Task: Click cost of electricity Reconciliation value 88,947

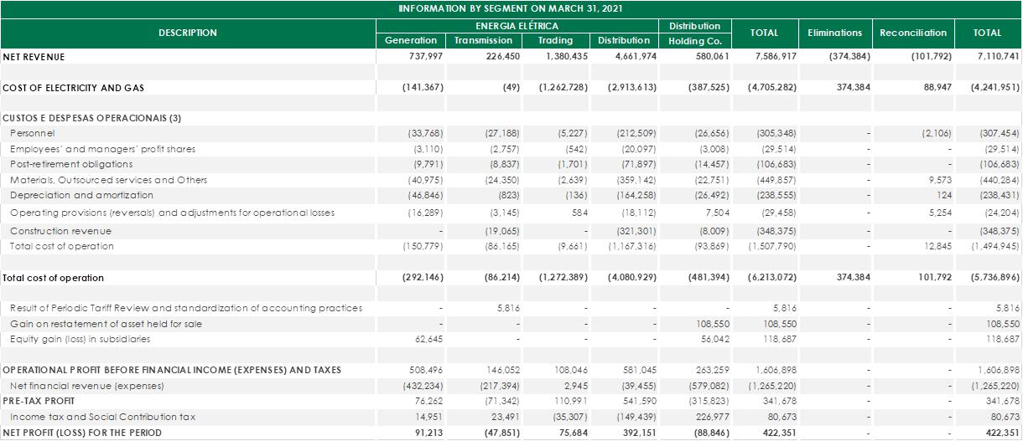Action: pos(936,88)
